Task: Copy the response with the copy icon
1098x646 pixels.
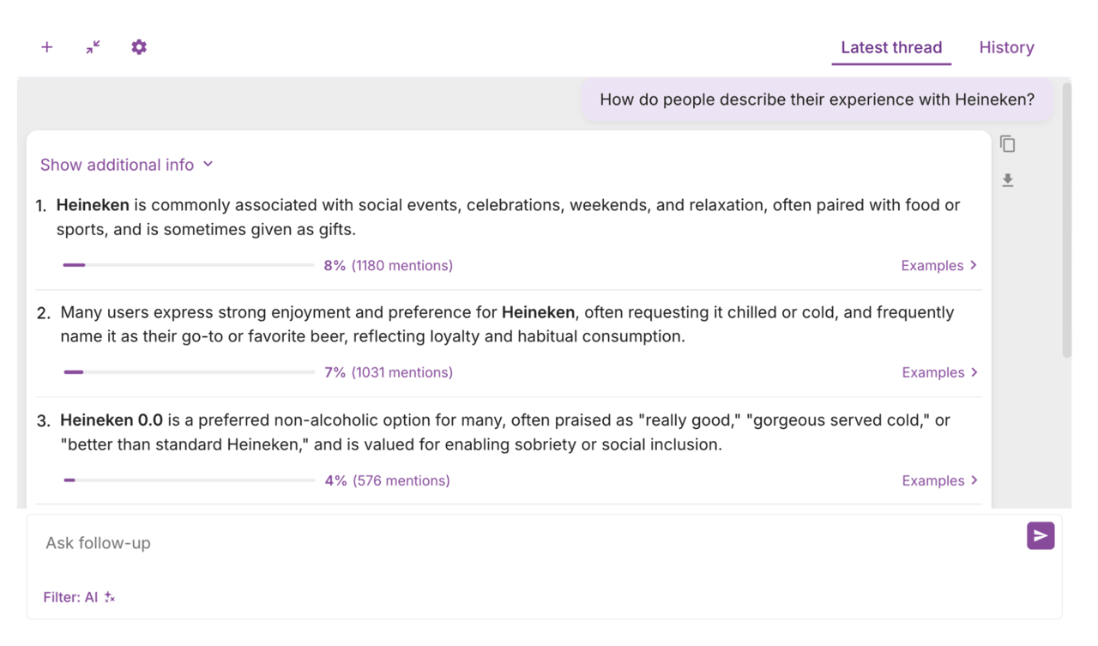Action: [1008, 144]
